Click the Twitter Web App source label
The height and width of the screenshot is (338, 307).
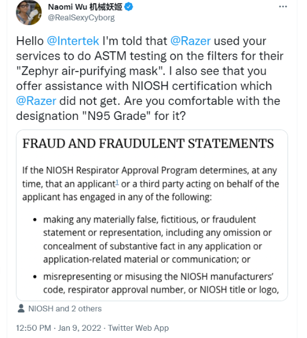pyautogui.click(x=138, y=328)
